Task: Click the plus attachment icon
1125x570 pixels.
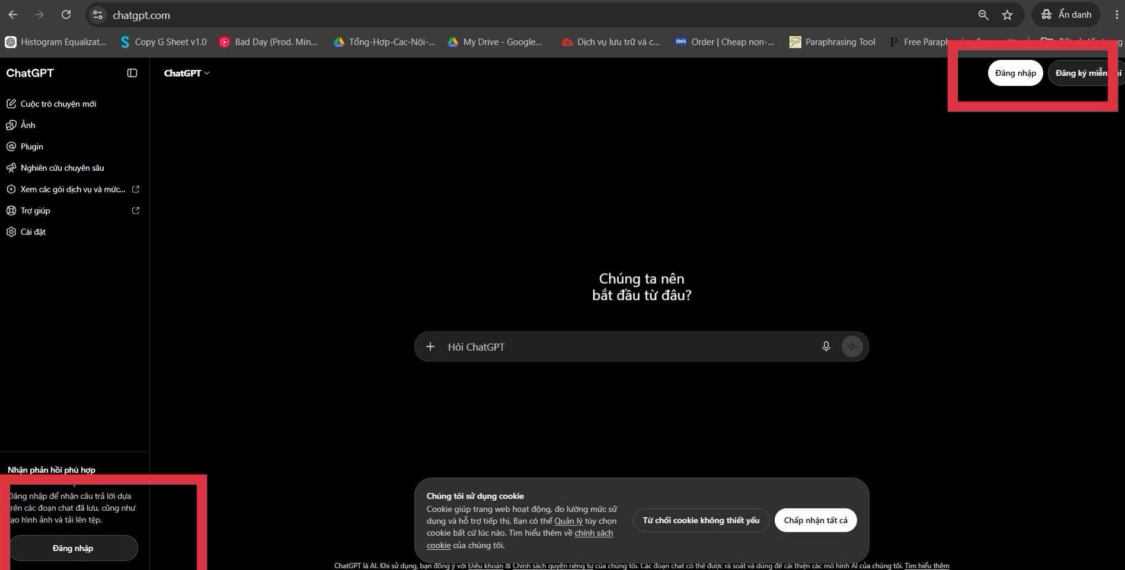Action: [x=430, y=347]
